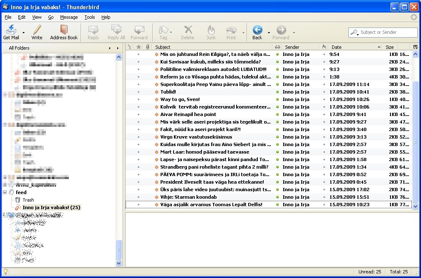Click the thread column header icon
The width and height of the screenshot is (421, 278).
click(130, 47)
